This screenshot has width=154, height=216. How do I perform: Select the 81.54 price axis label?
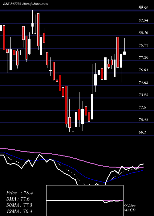coord(144,20)
